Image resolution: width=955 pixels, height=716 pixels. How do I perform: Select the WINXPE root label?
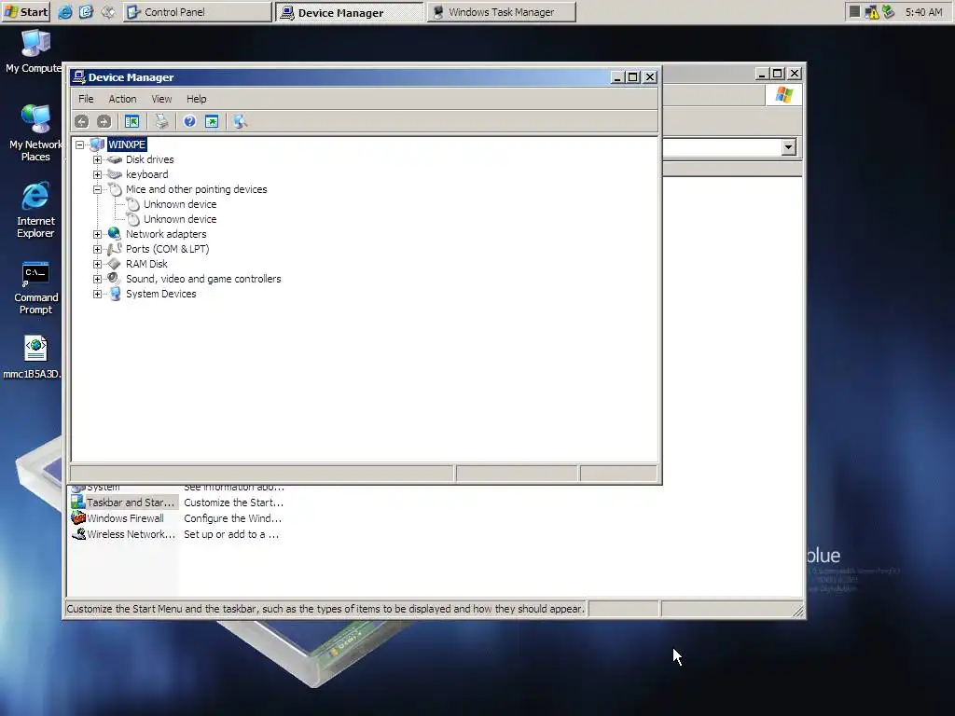tap(127, 145)
